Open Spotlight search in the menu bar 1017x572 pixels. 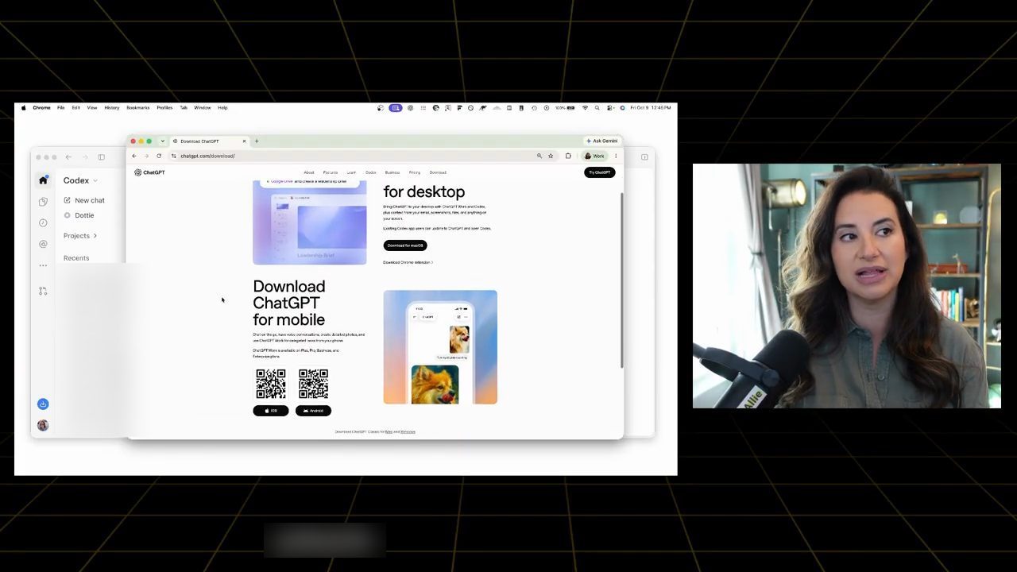click(597, 108)
